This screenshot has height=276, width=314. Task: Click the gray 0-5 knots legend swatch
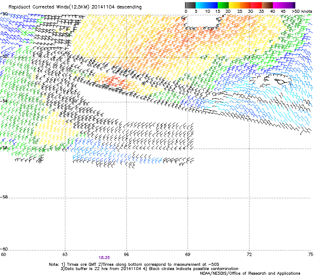click(x=190, y=5)
